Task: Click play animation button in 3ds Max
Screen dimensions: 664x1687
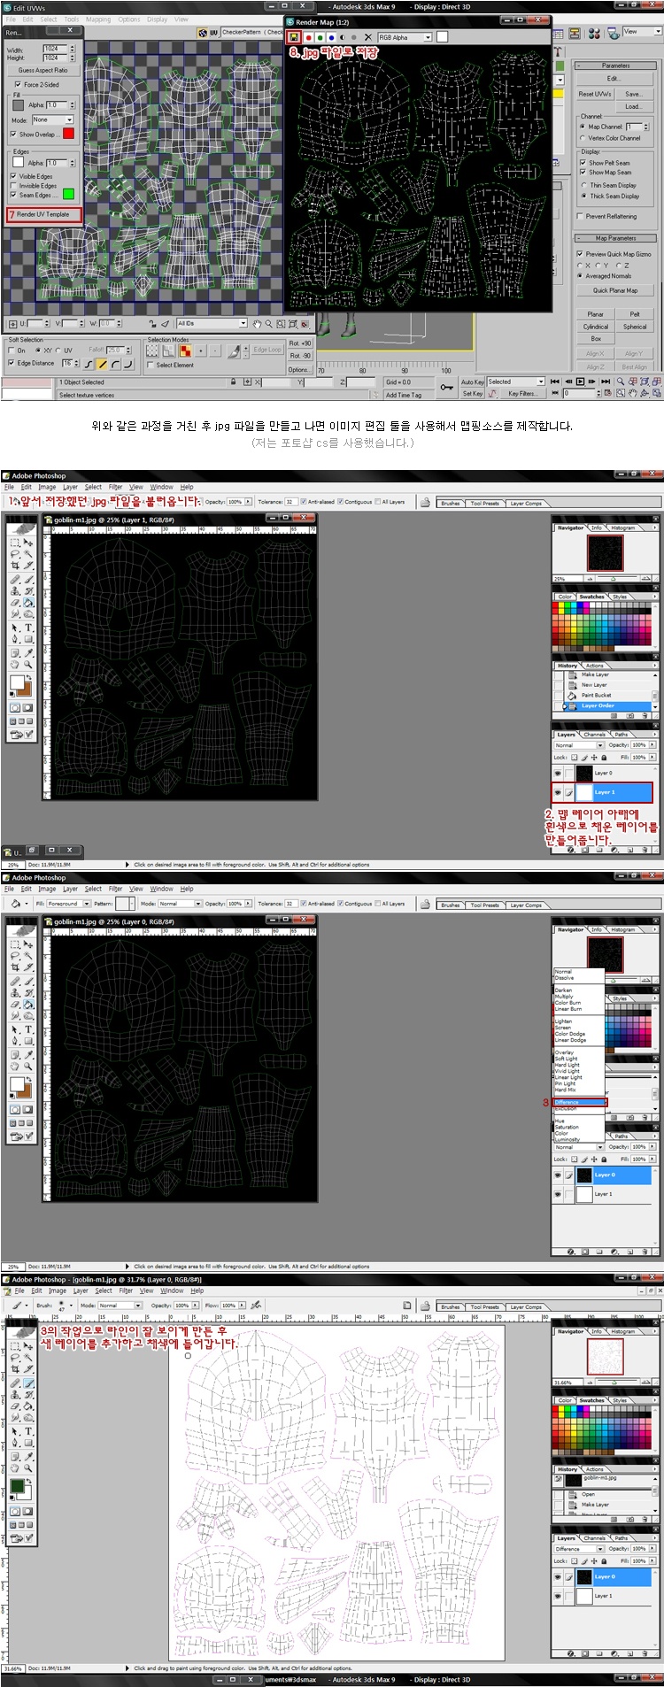Action: click(x=581, y=381)
